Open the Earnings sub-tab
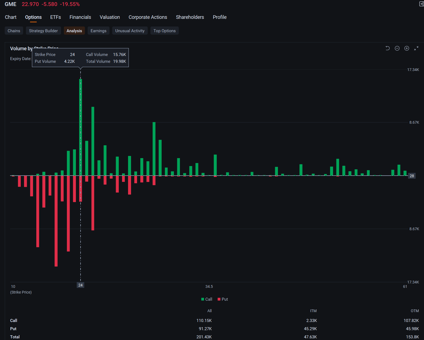Image resolution: width=424 pixels, height=340 pixels. click(x=99, y=31)
